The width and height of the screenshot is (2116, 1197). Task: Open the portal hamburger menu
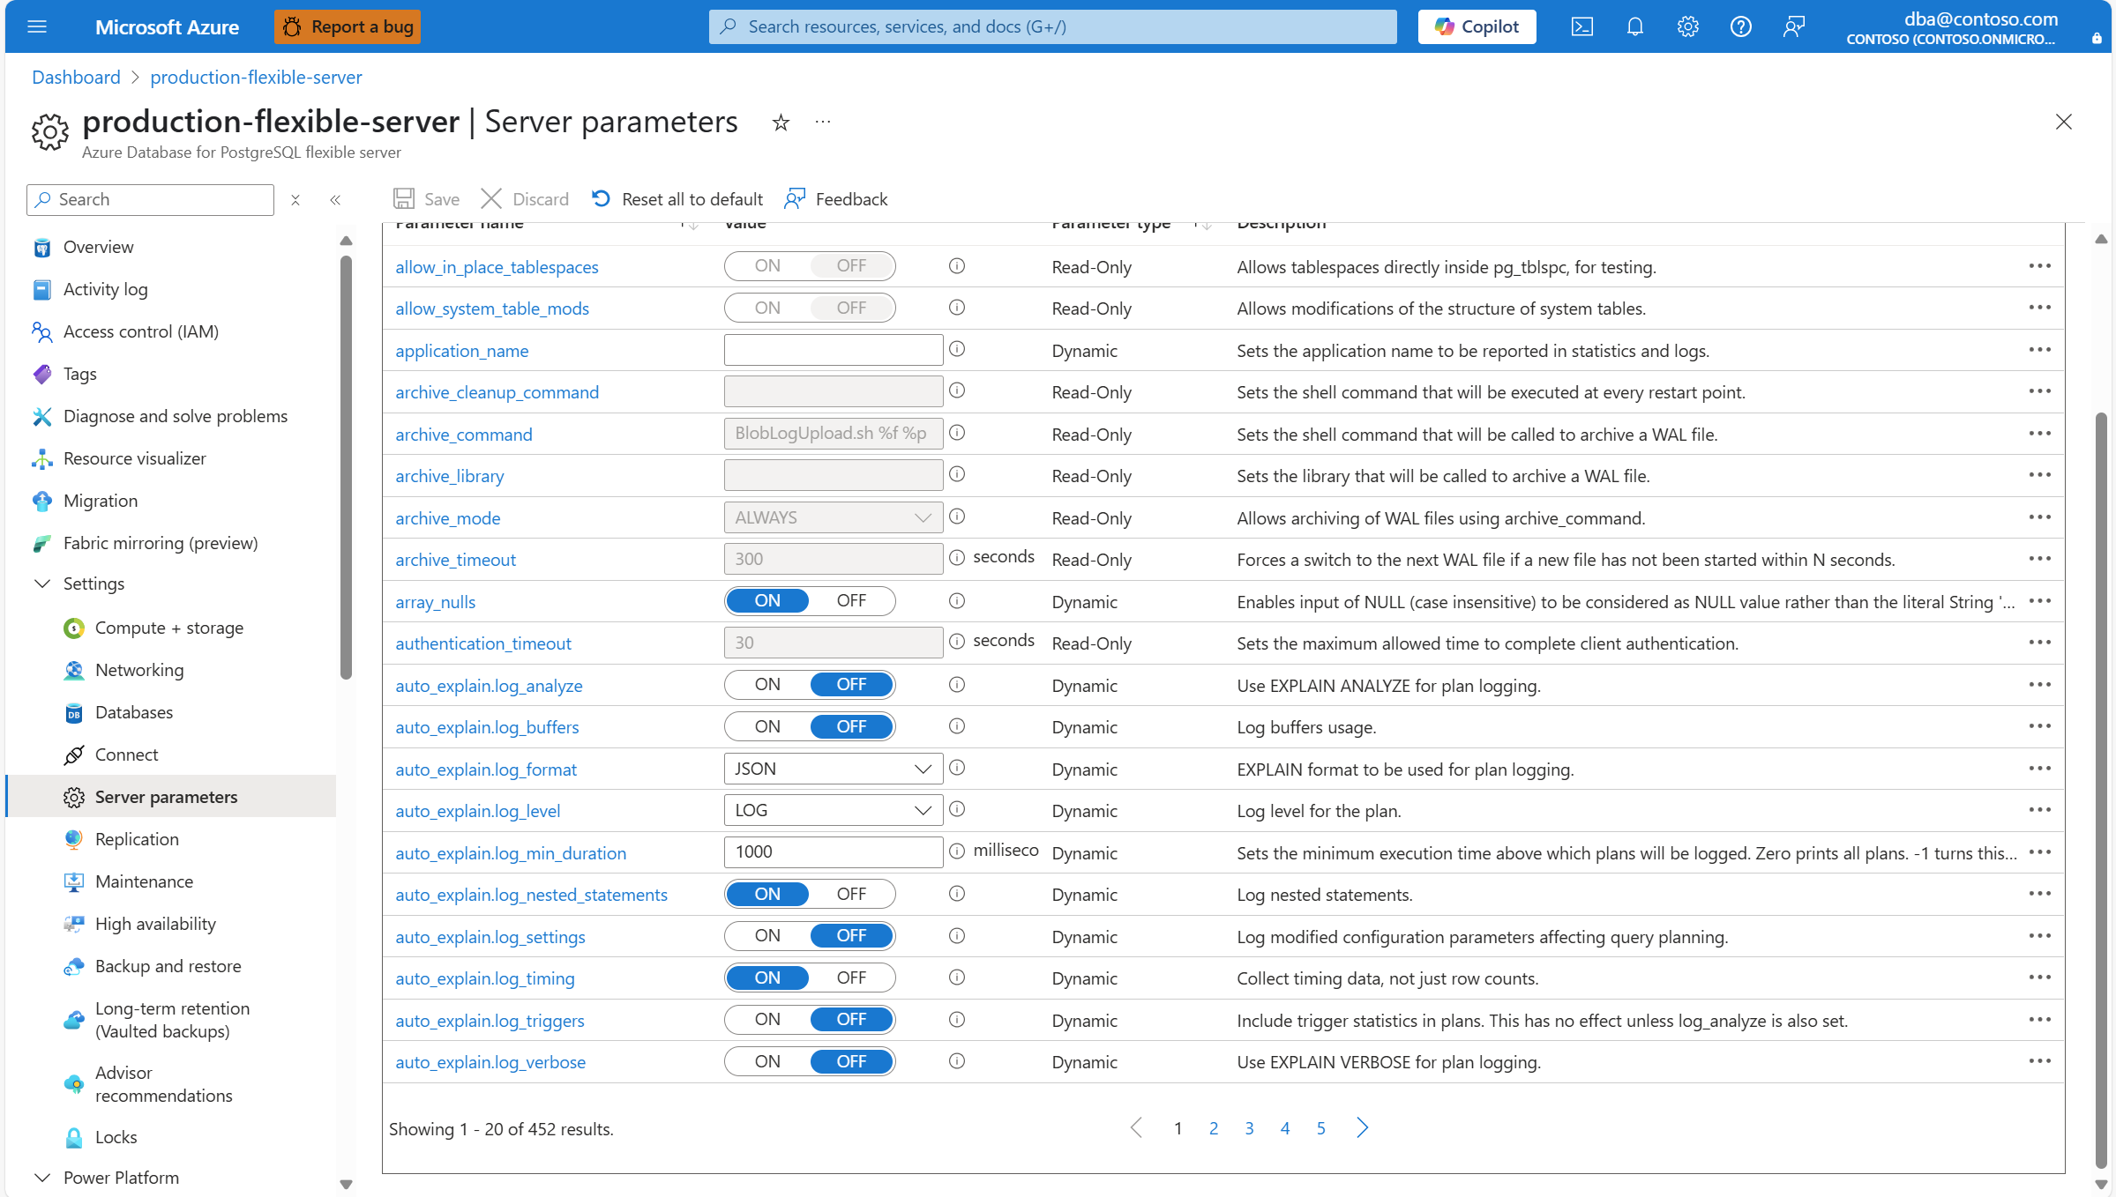coord(37,26)
